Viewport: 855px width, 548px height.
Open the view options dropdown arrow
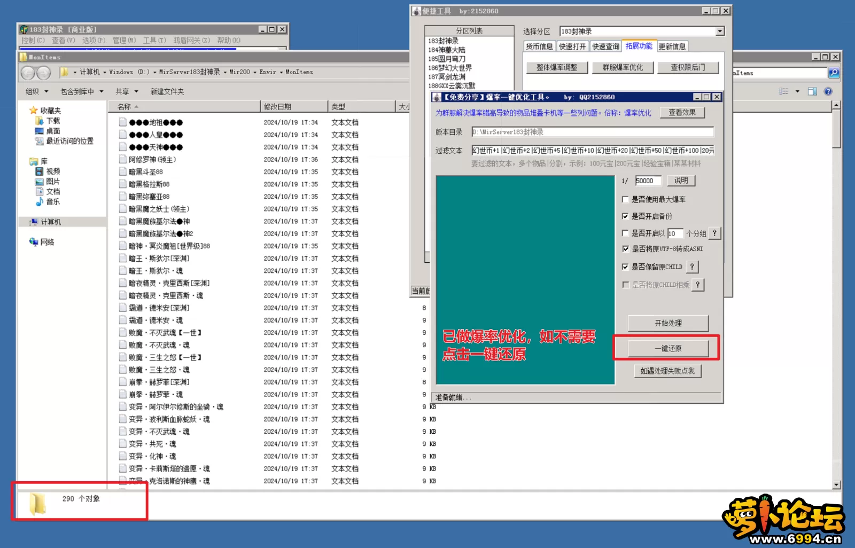pos(797,91)
